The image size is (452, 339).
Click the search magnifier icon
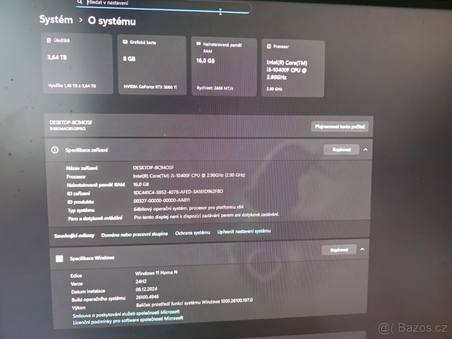pyautogui.click(x=80, y=3)
